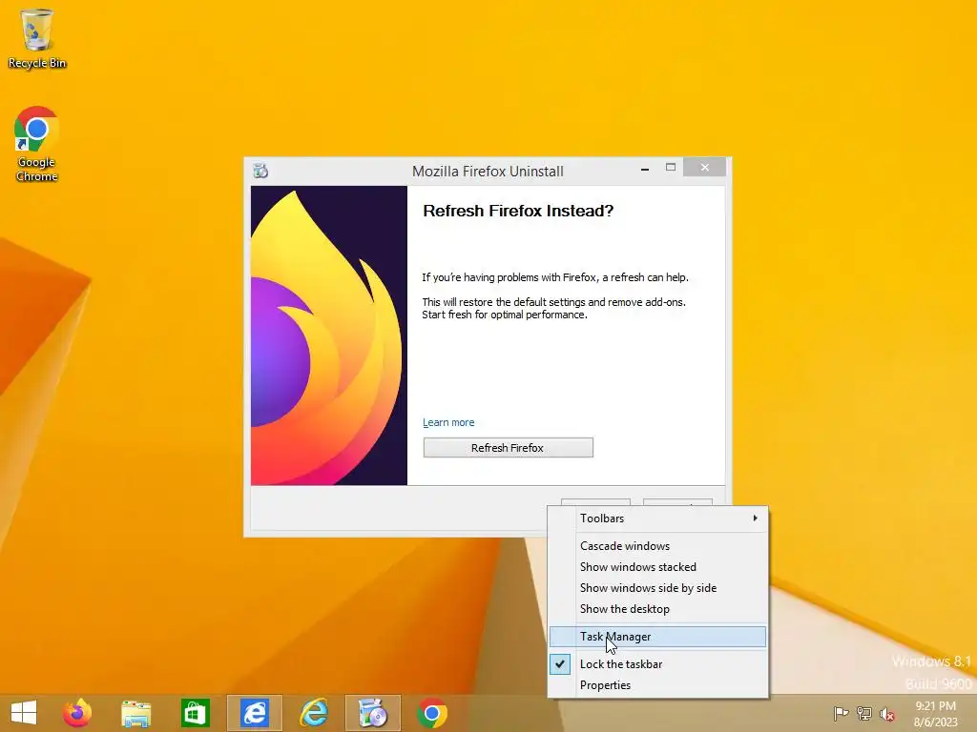The height and width of the screenshot is (732, 977).
Task: Open the Recycle Bin desktop icon
Action: (37, 38)
